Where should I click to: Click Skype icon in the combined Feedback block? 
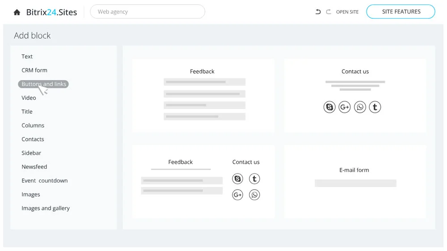[238, 179]
